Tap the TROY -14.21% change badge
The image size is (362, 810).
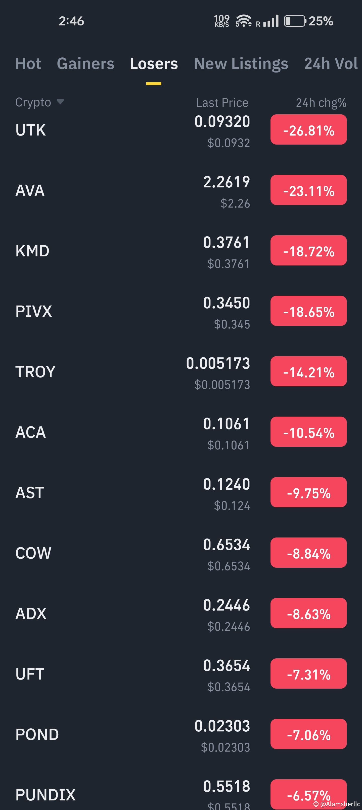click(x=309, y=372)
